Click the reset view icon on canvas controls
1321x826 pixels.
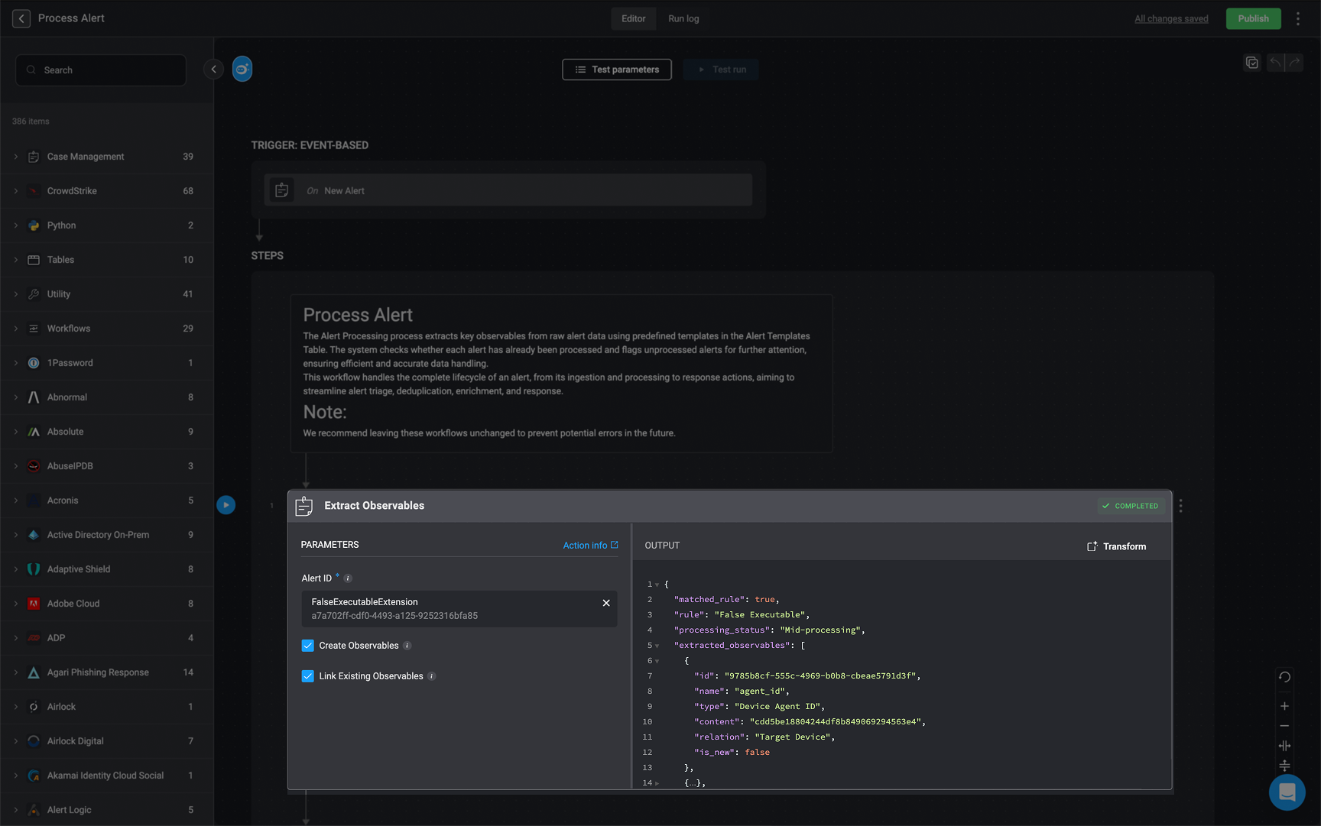point(1284,677)
